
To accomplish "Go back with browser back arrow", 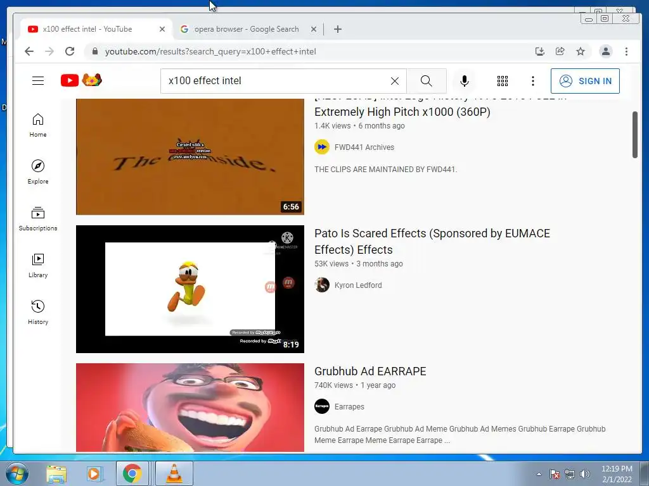I will pyautogui.click(x=29, y=51).
